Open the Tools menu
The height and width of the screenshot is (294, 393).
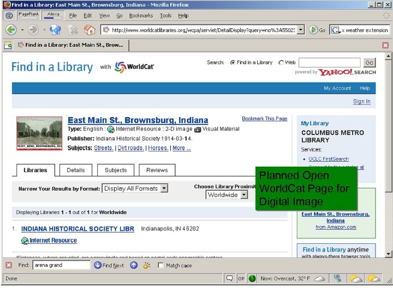pyautogui.click(x=166, y=15)
